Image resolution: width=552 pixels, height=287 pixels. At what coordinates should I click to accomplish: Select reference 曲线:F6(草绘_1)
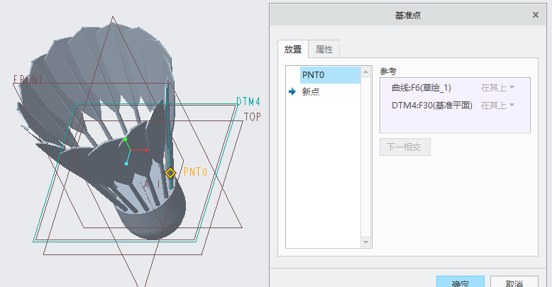pyautogui.click(x=421, y=88)
